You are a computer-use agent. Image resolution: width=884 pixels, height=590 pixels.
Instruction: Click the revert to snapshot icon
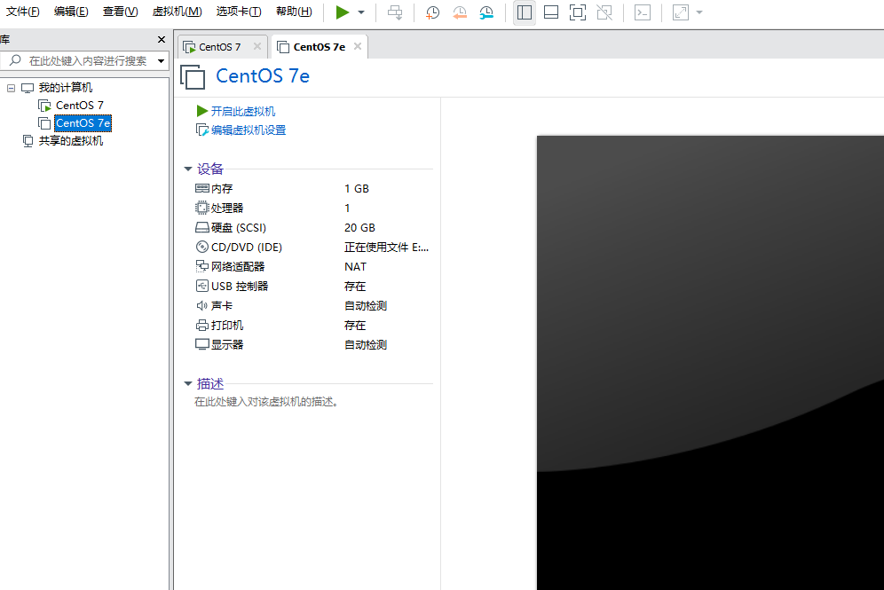pos(459,12)
